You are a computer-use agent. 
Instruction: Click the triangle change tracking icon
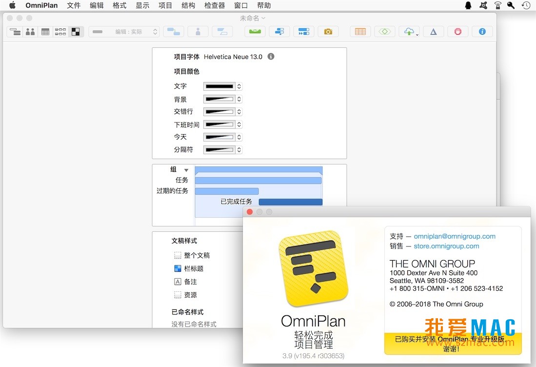coord(434,32)
